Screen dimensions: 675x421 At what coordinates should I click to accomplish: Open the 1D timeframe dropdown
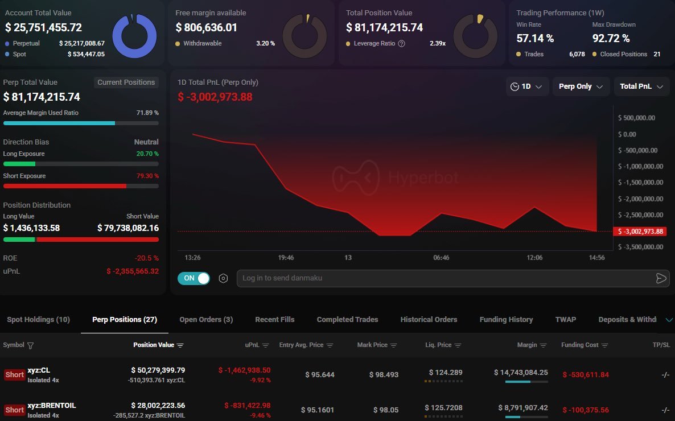click(x=527, y=86)
